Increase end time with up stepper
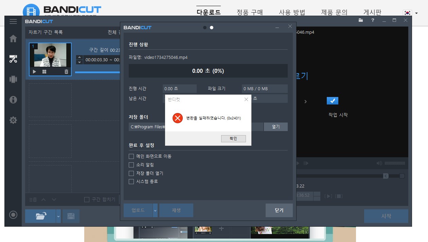 click(317, 194)
